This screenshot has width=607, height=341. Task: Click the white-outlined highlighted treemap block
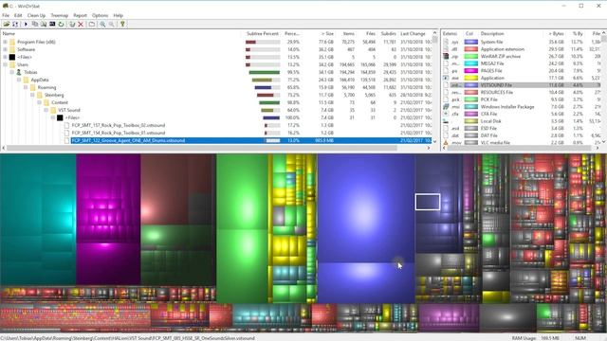click(428, 202)
